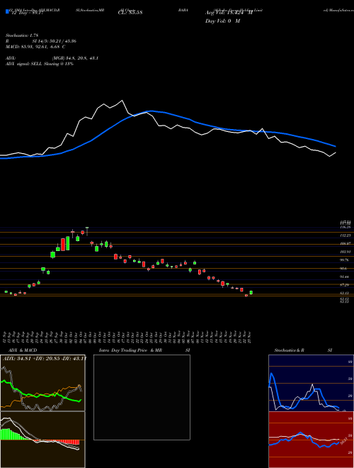Click the 91.44 price axis label

point(346,277)
